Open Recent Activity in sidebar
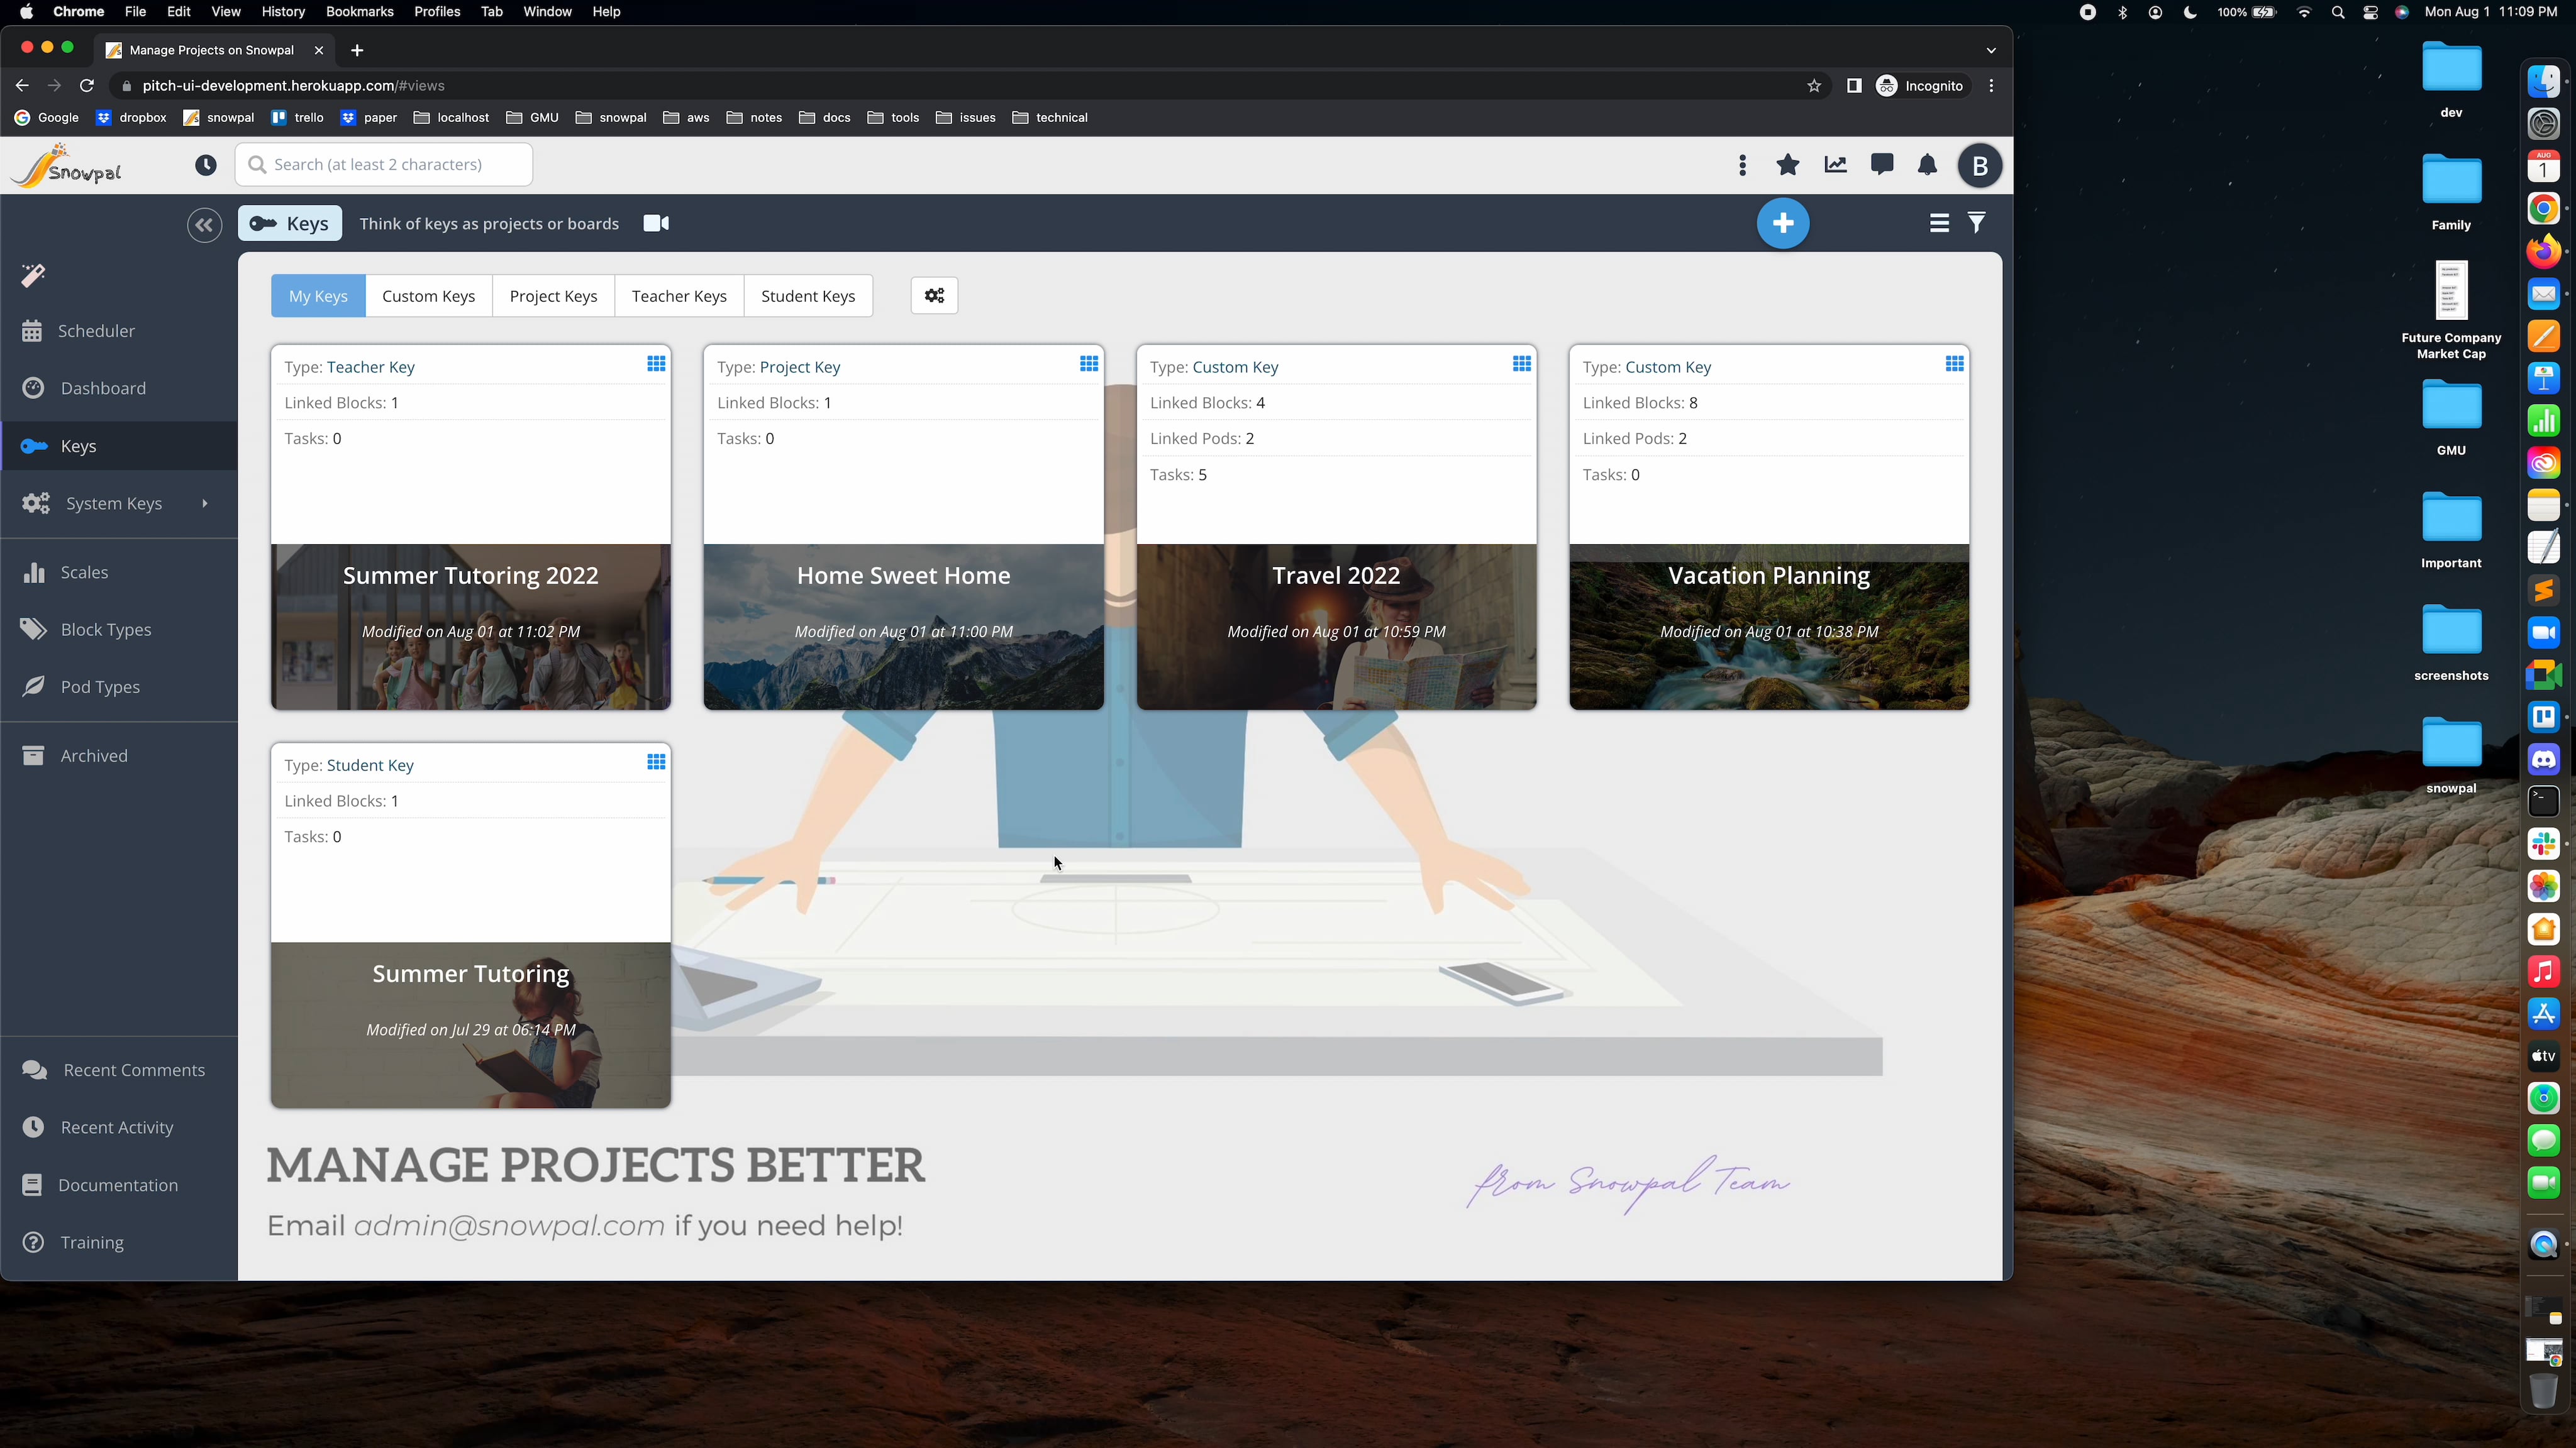The image size is (2576, 1448). tap(119, 1128)
